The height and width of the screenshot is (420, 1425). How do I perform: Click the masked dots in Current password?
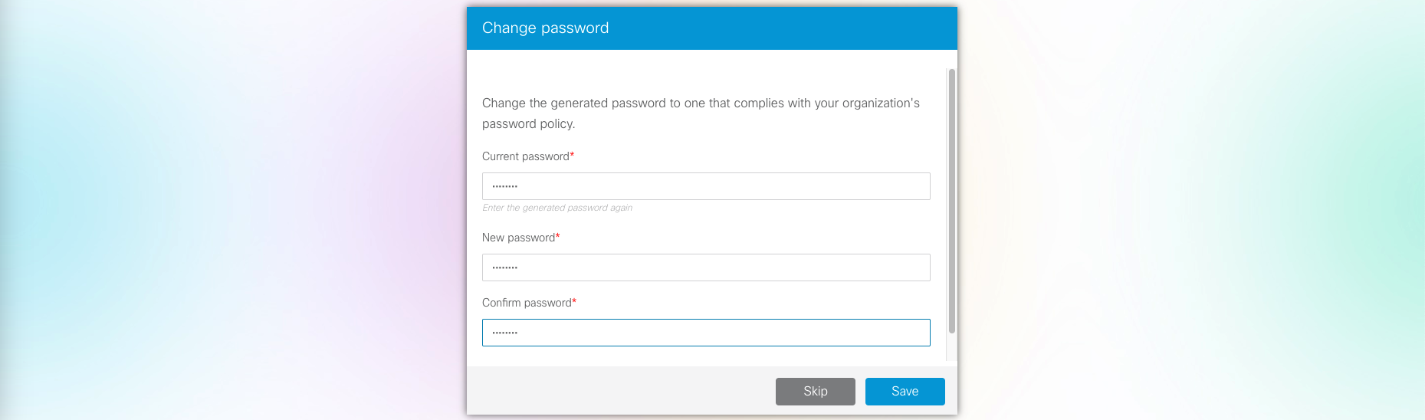[505, 186]
